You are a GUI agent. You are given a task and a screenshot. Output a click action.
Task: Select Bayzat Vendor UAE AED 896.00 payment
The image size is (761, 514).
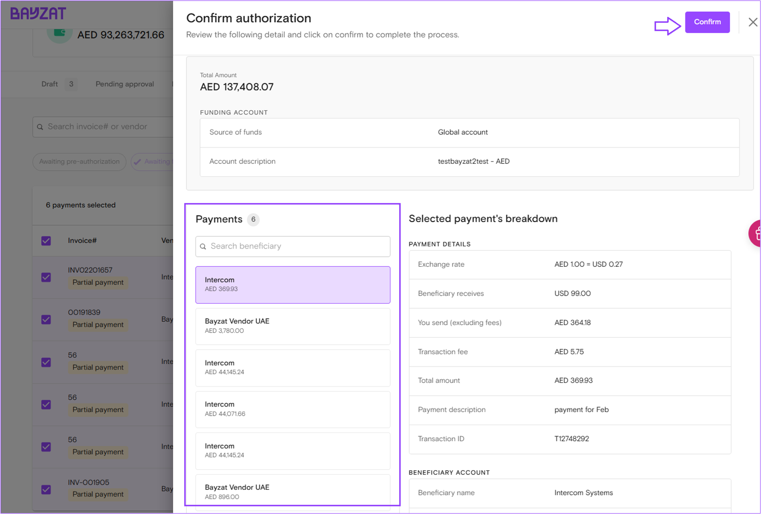click(293, 491)
